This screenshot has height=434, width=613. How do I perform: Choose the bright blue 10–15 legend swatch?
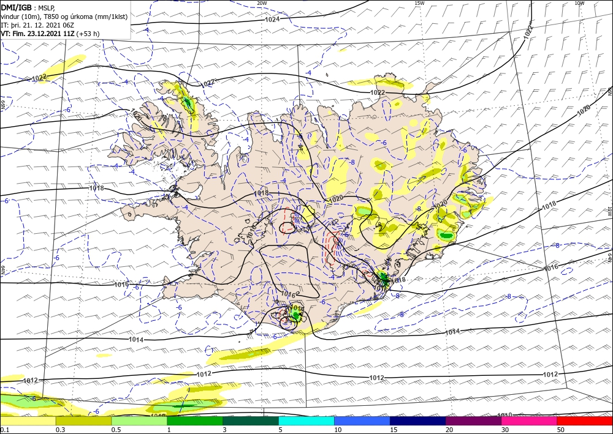362,421
